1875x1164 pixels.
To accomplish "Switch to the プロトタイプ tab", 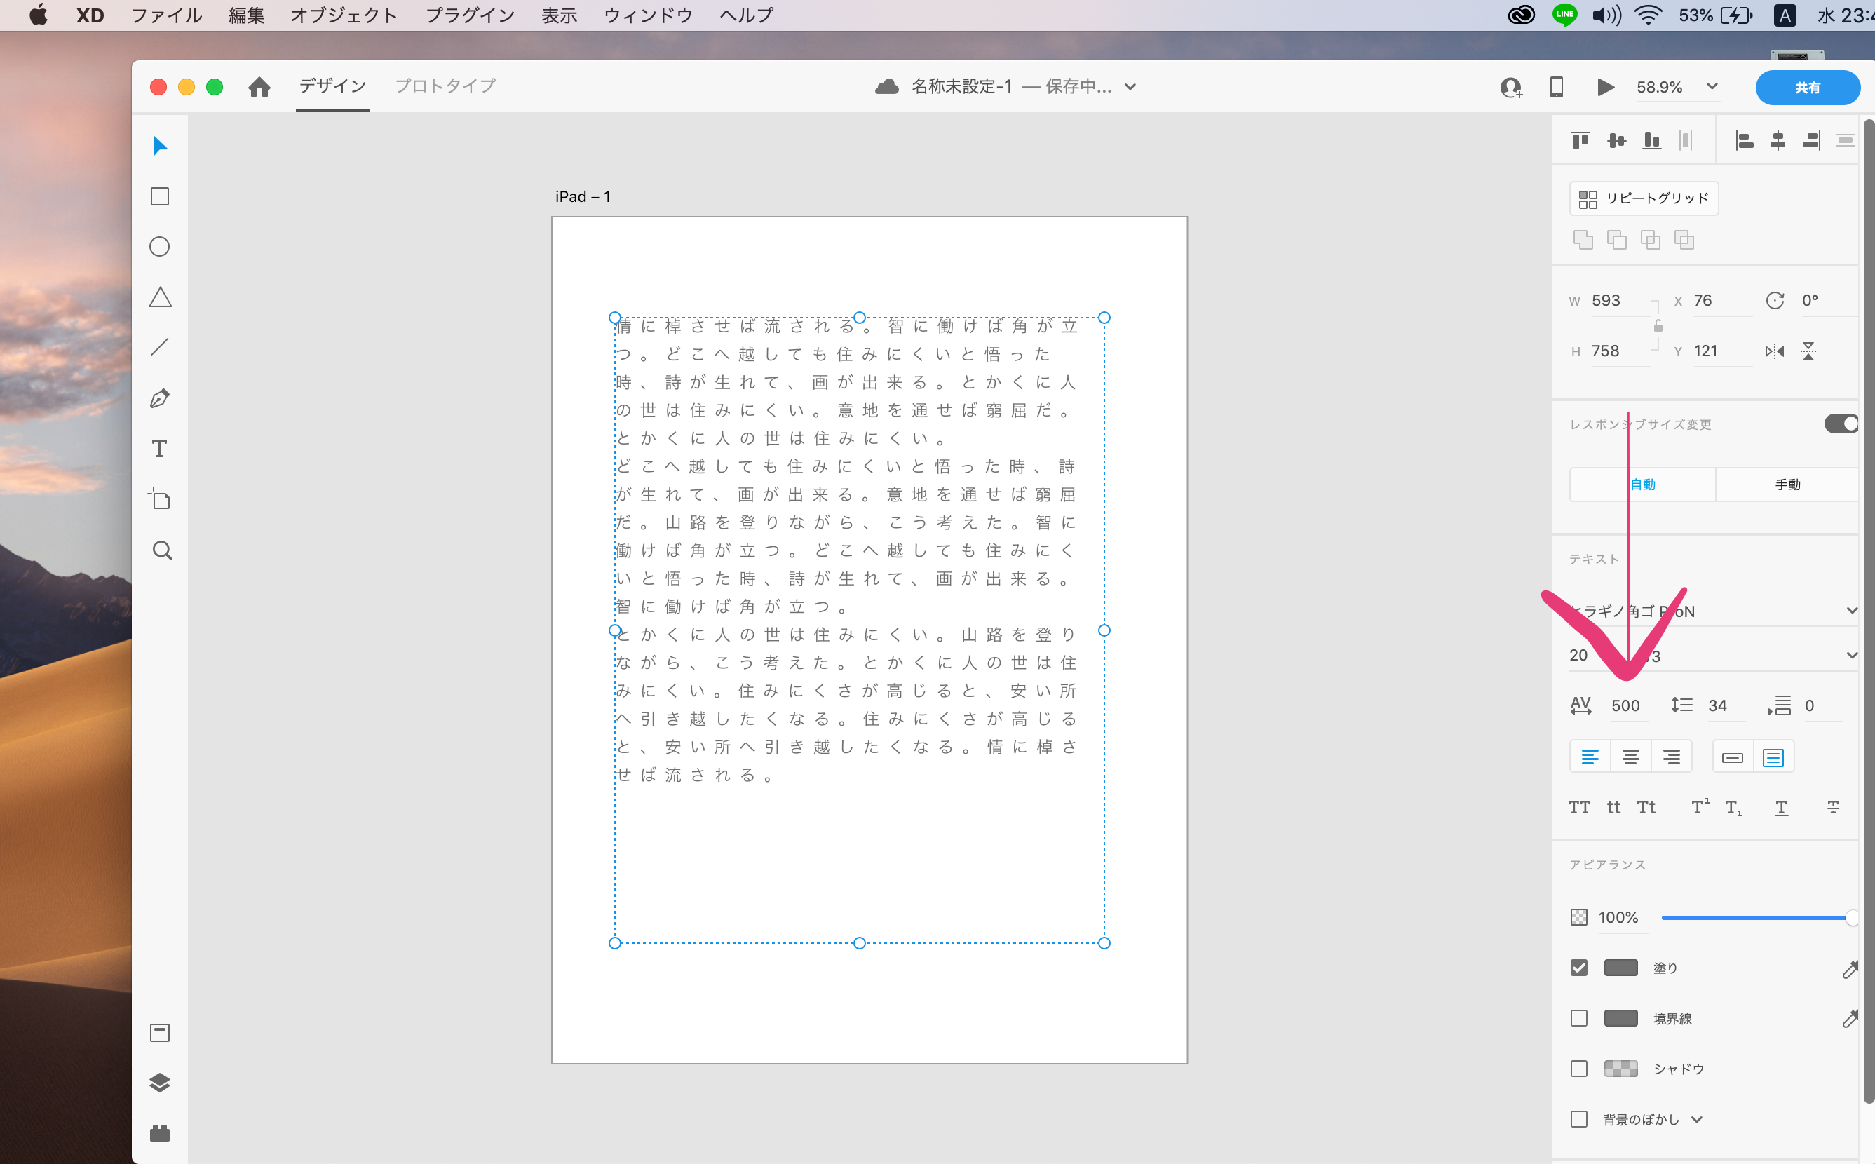I will (x=445, y=86).
